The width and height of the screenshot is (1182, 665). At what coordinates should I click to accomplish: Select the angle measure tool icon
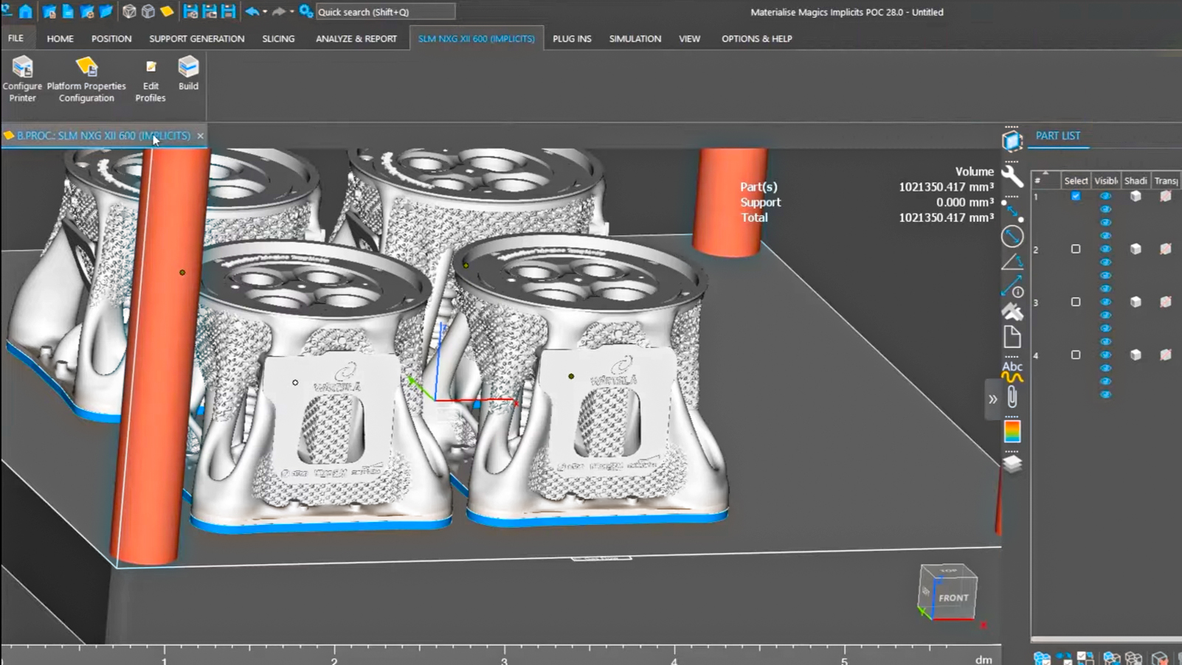coord(1012,261)
